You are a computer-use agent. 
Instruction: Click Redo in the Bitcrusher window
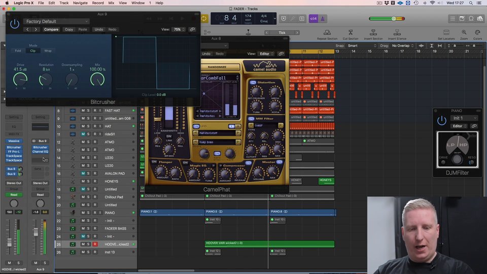coord(112,29)
